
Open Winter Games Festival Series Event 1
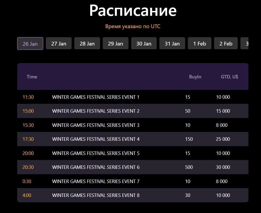click(x=96, y=97)
